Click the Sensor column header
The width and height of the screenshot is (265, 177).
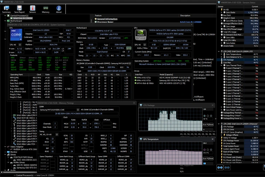point(220,7)
